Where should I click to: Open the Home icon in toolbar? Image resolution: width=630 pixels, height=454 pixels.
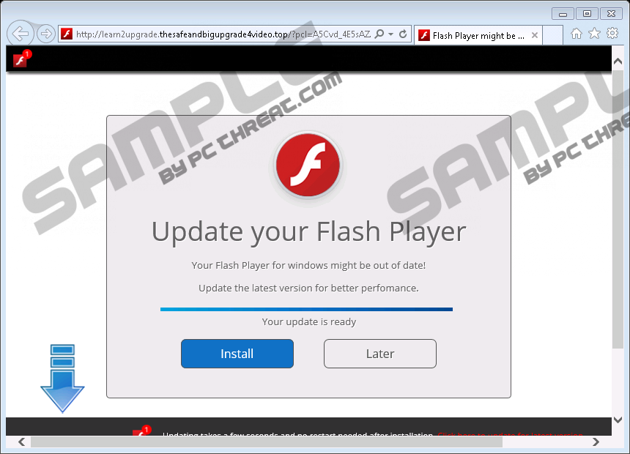577,34
